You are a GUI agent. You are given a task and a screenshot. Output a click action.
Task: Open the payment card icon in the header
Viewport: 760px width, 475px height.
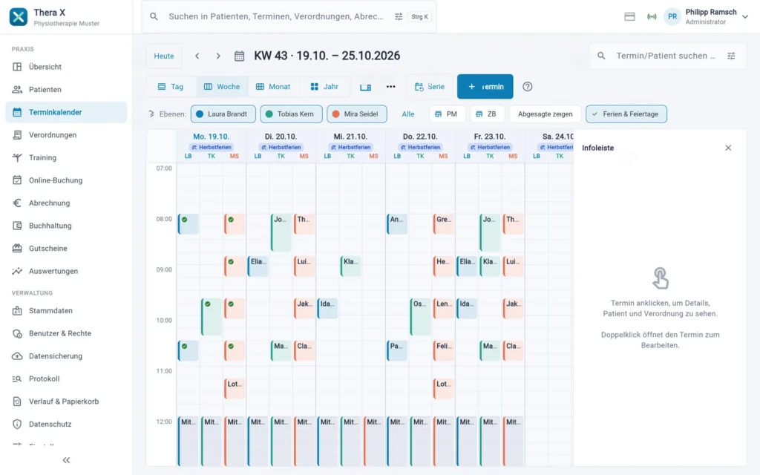pos(629,16)
